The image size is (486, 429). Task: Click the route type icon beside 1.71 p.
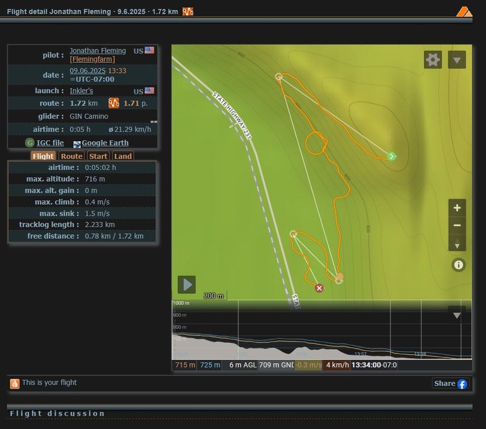tap(114, 103)
